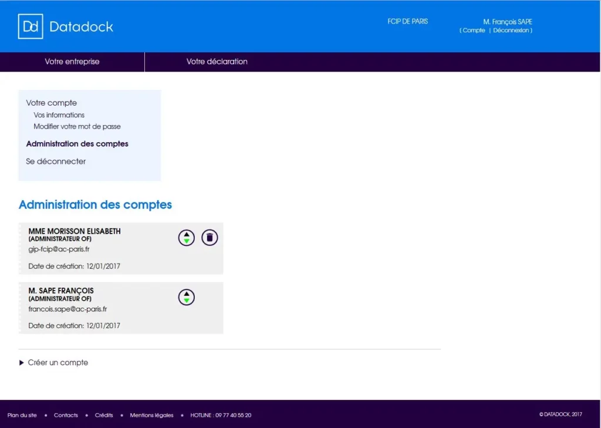Open Votre compte sidebar heading
This screenshot has height=428, width=601.
tap(52, 103)
